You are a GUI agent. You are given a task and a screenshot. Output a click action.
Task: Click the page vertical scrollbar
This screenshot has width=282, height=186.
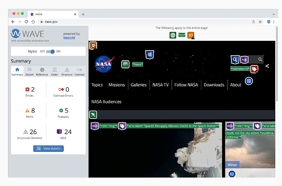[277, 64]
